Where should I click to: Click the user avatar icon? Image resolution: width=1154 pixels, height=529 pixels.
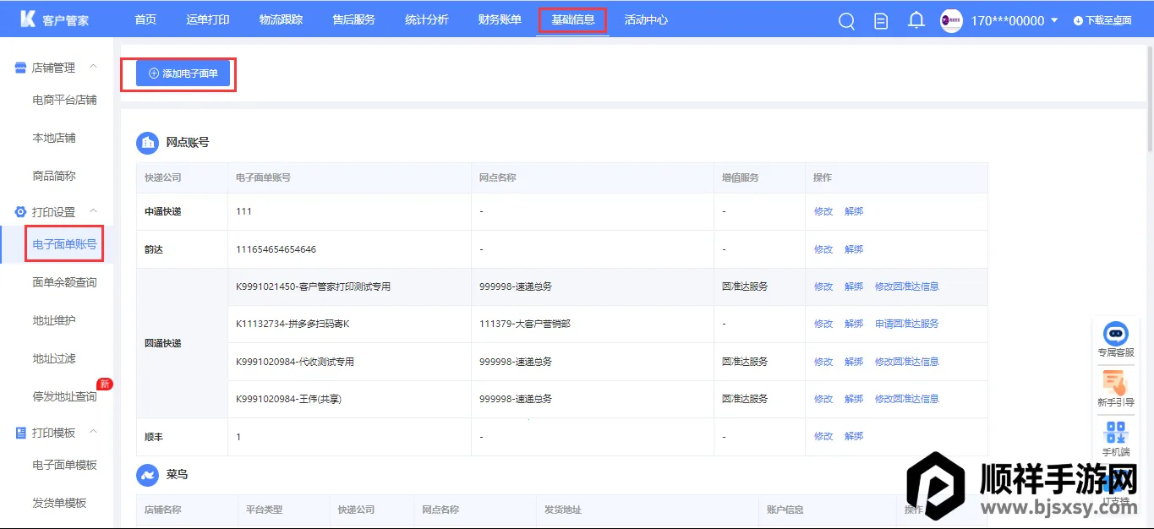[x=951, y=21]
